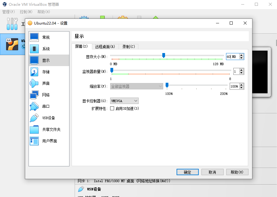Viewport: 277px width, 197px height.
Task: Increase 监视器数量 using the up spinner arrow
Action: [x=242, y=70]
